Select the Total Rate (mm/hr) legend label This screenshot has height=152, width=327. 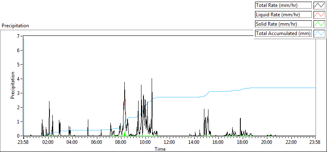click(x=283, y=5)
